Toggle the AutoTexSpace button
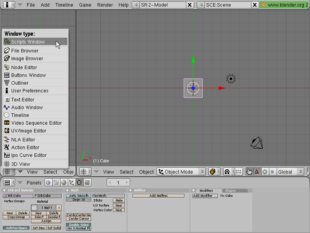 pyautogui.click(x=16, y=228)
